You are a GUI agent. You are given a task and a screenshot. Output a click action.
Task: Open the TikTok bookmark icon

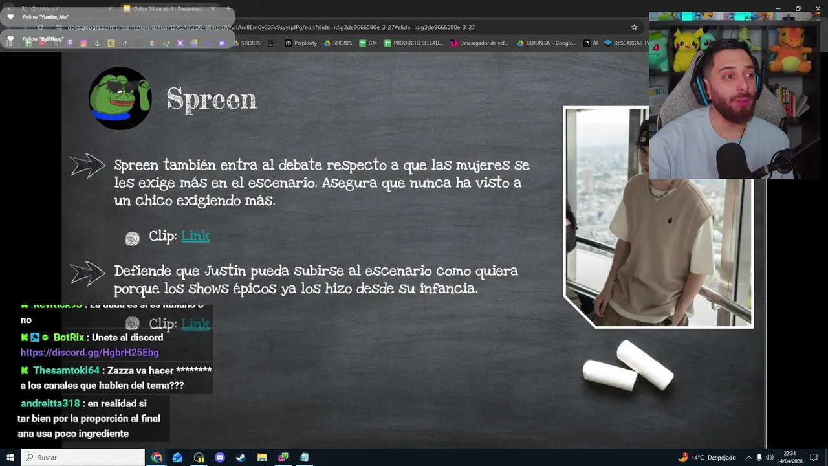(125, 43)
